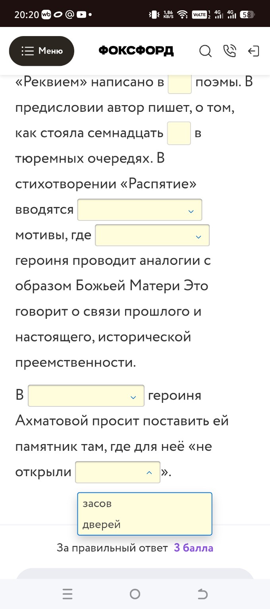The height and width of the screenshot is (609, 270).
Task: Click the exit/logout icon at top right
Action: coord(254,51)
